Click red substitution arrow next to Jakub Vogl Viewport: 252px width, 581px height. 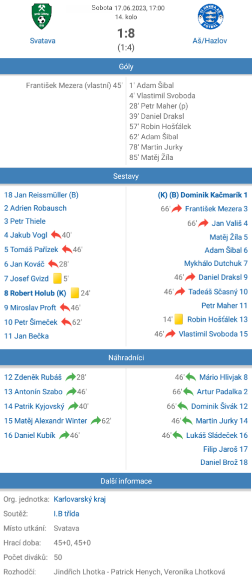(56, 235)
